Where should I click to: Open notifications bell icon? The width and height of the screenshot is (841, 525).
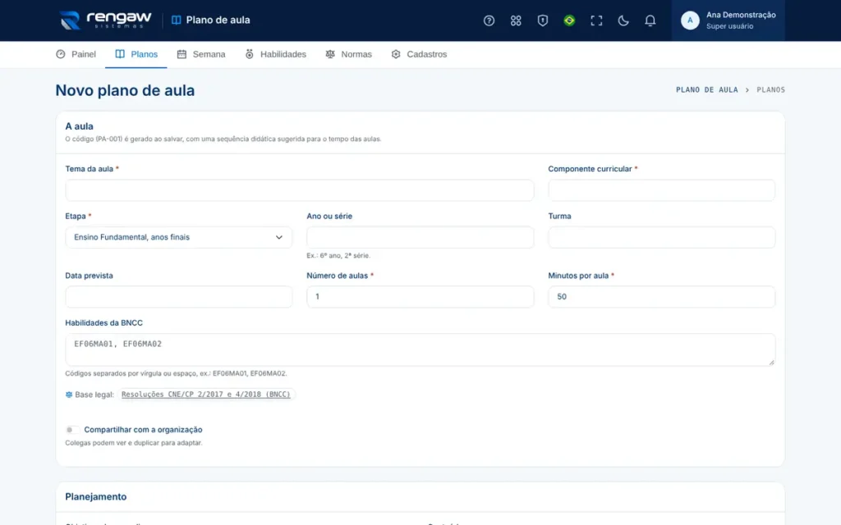650,21
